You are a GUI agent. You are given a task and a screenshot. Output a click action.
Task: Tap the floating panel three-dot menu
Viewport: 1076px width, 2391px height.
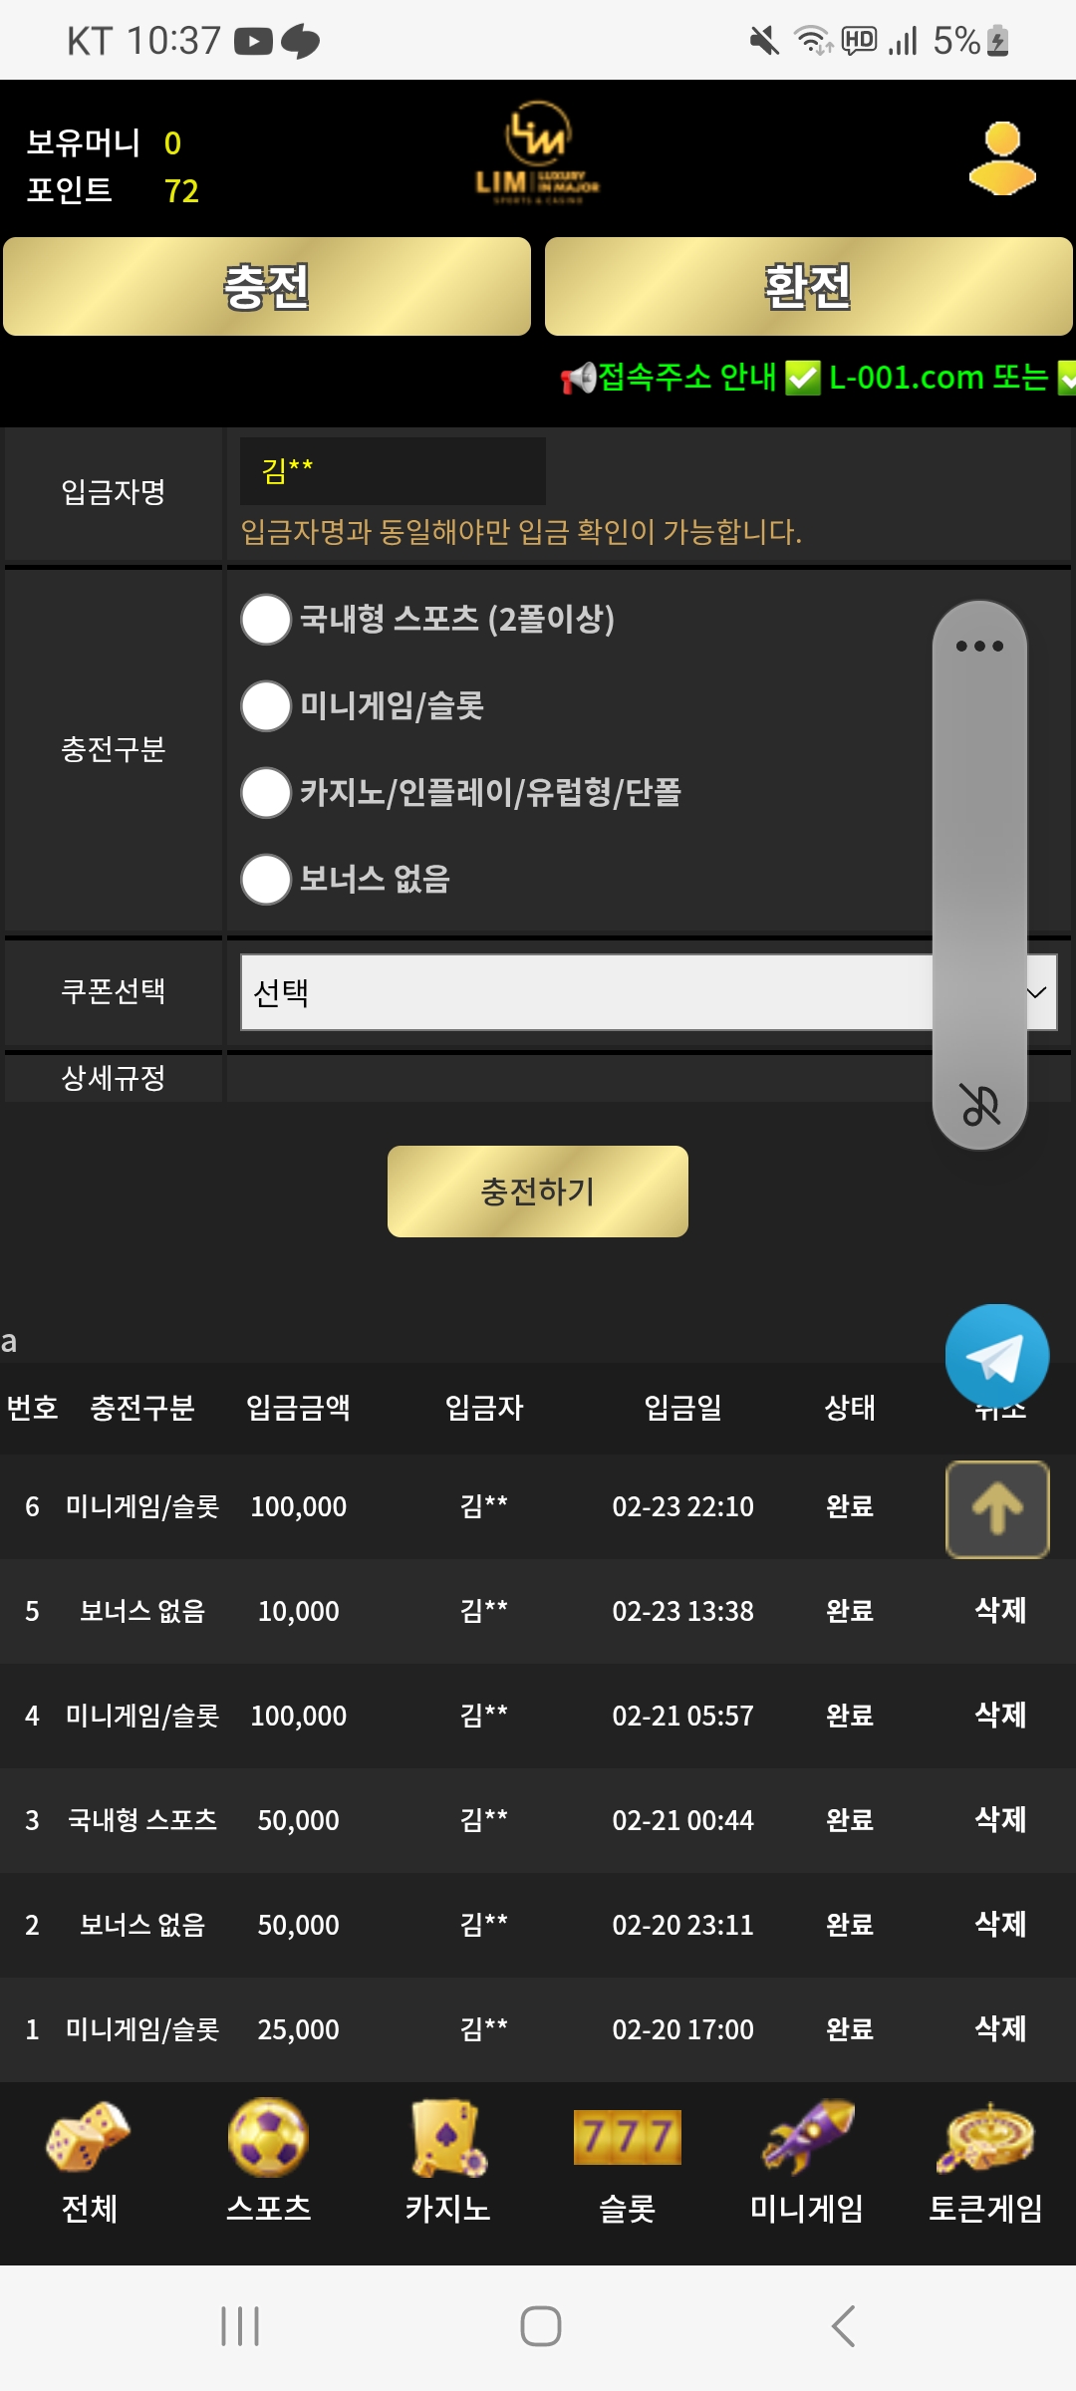coord(979,646)
